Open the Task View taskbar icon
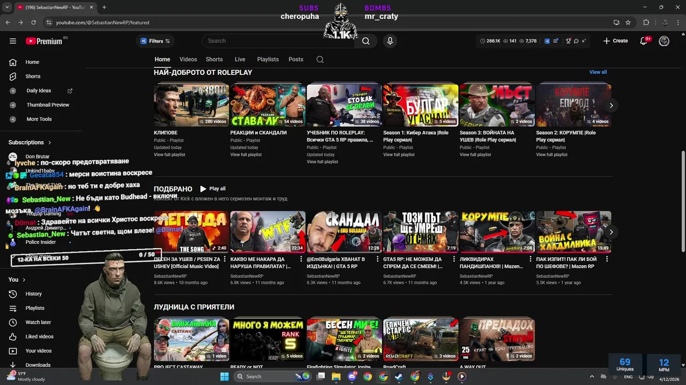Screen dimensions: 686x385 (320, 376)
